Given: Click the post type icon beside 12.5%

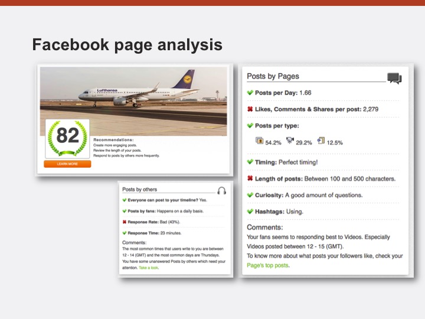Looking at the screenshot, I should (321, 141).
